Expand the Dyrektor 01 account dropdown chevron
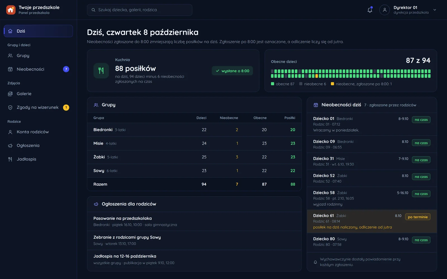Image resolution: width=447 pixels, height=279 pixels. pos(435,10)
